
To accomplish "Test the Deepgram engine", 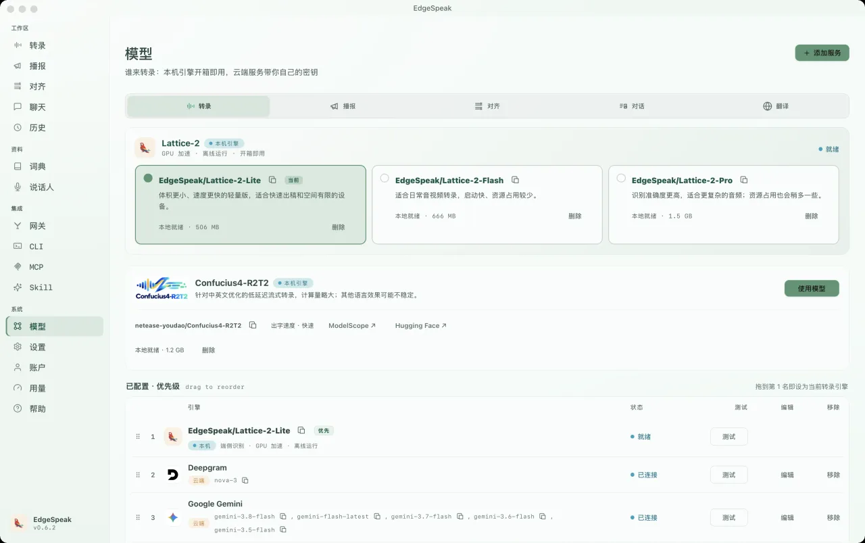I will pos(728,475).
